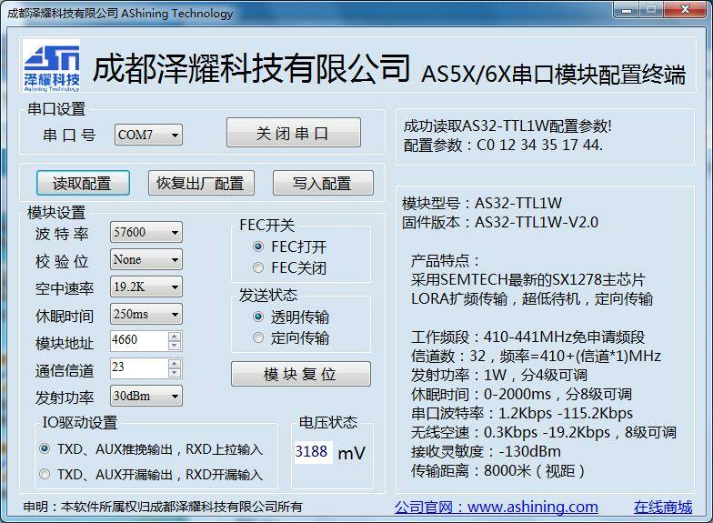Select the FEC打开 radio button

click(258, 247)
